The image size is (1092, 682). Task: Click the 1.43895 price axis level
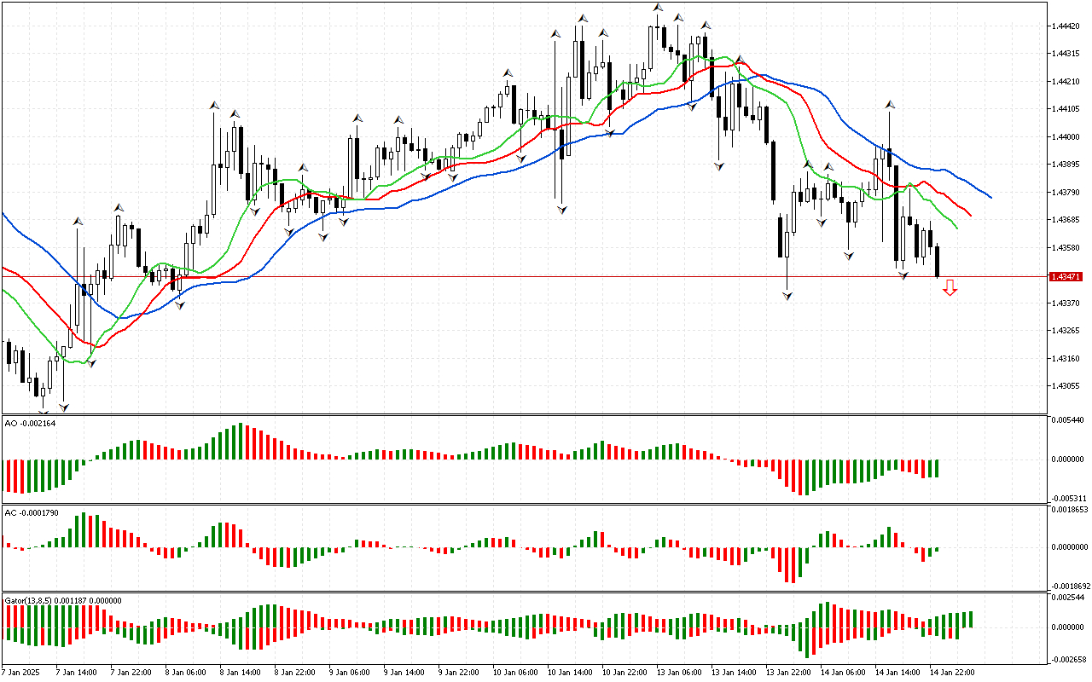1067,165
